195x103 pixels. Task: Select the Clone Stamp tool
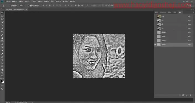(2, 38)
